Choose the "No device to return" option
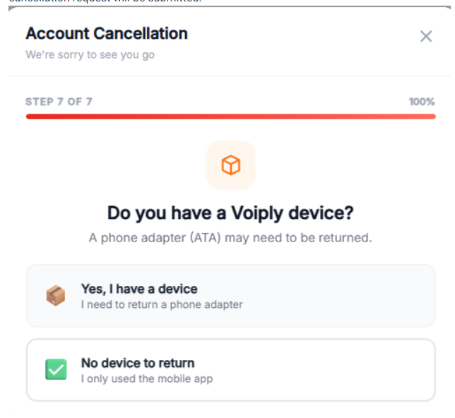Screen dimensions: 455x418 click(230, 370)
